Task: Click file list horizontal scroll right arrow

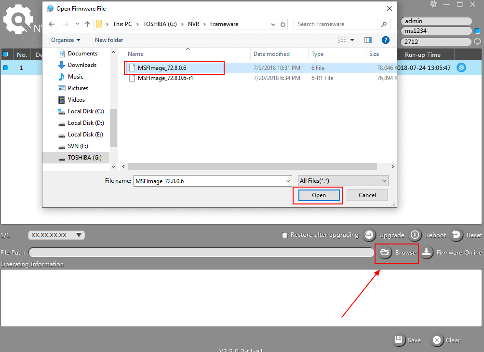Action: [x=392, y=167]
